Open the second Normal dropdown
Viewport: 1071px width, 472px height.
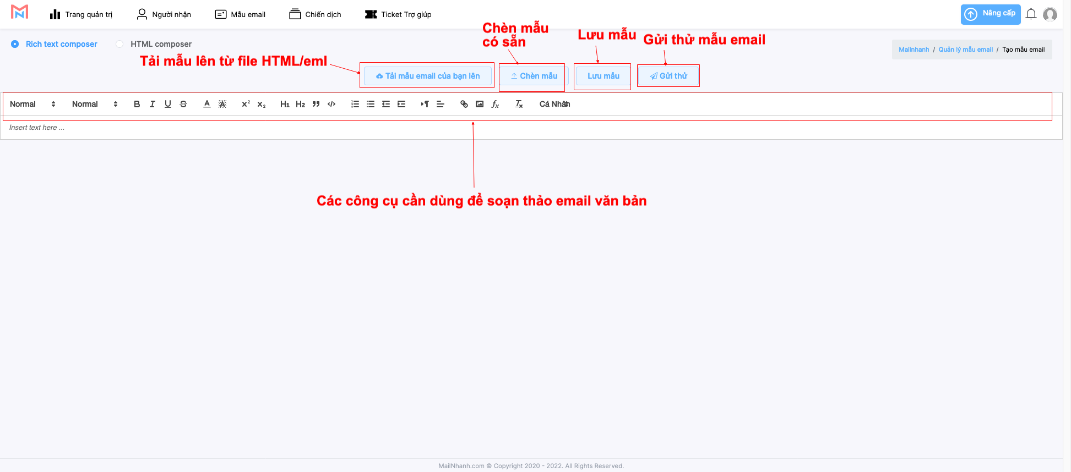tap(95, 104)
